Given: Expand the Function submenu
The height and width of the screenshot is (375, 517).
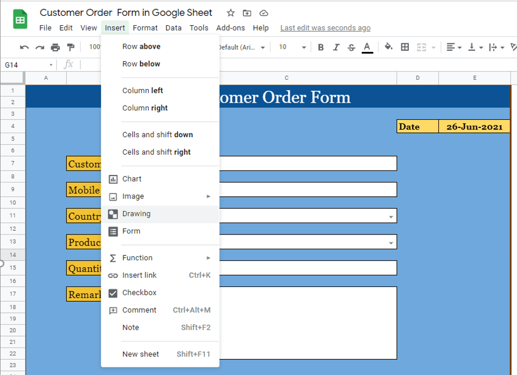Looking at the screenshot, I should pyautogui.click(x=160, y=258).
